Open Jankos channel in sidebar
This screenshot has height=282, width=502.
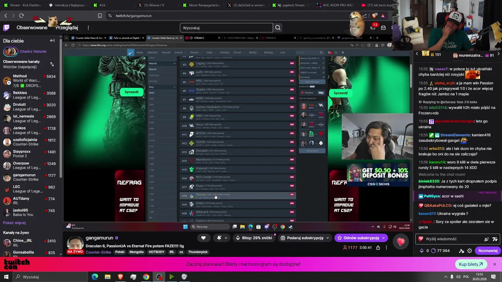pyautogui.click(x=29, y=131)
